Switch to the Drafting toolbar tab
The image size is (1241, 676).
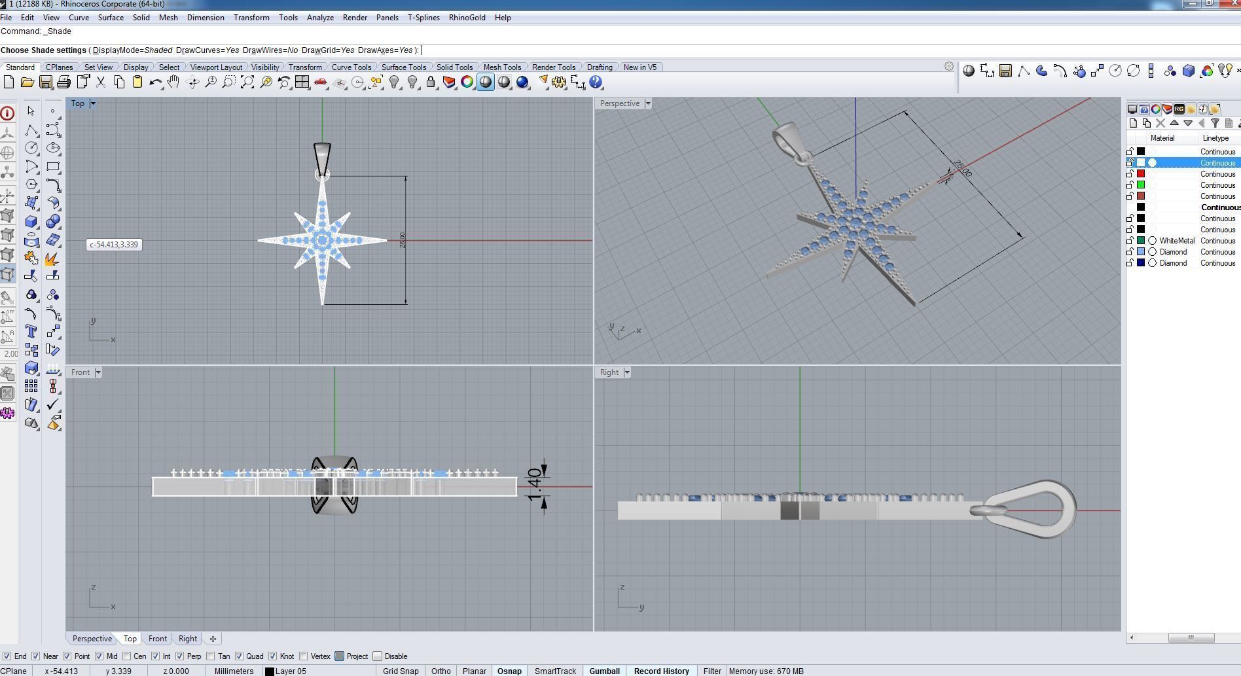pyautogui.click(x=600, y=67)
